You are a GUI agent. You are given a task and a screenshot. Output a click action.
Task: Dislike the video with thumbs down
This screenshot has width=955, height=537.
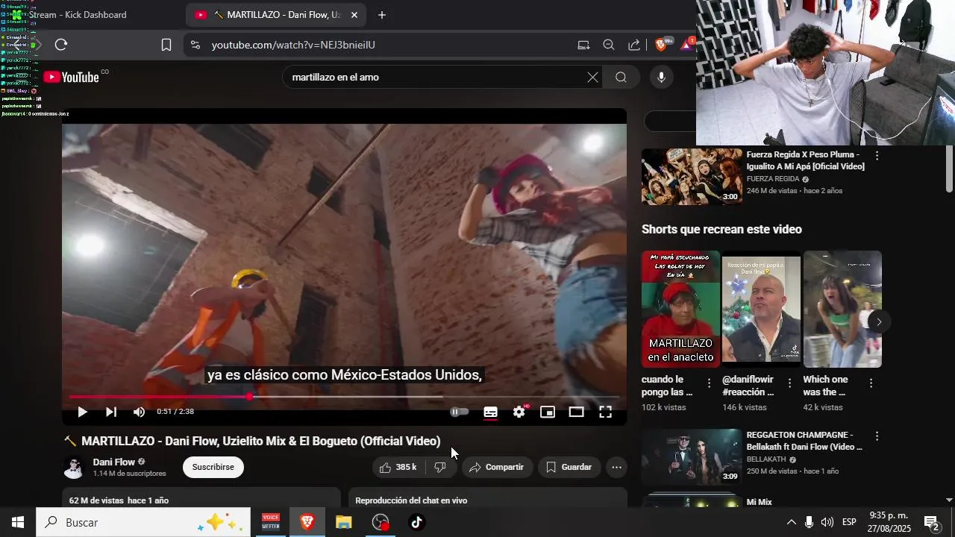point(441,467)
